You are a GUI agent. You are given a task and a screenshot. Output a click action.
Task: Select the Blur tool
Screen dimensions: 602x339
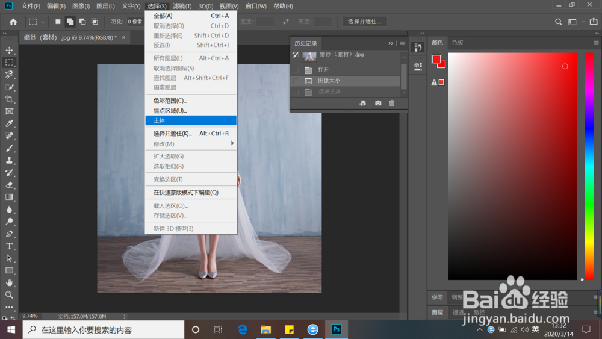[x=9, y=209]
